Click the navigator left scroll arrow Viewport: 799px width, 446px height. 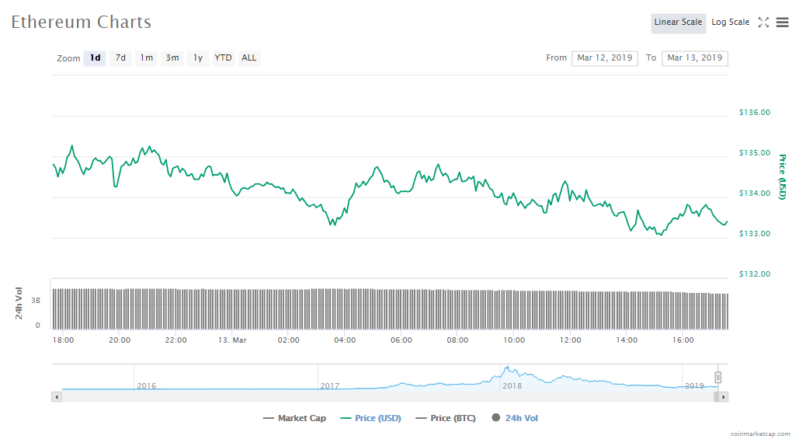[x=56, y=397]
